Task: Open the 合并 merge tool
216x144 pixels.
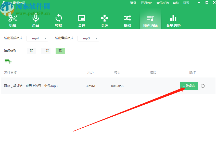Action: (82, 21)
